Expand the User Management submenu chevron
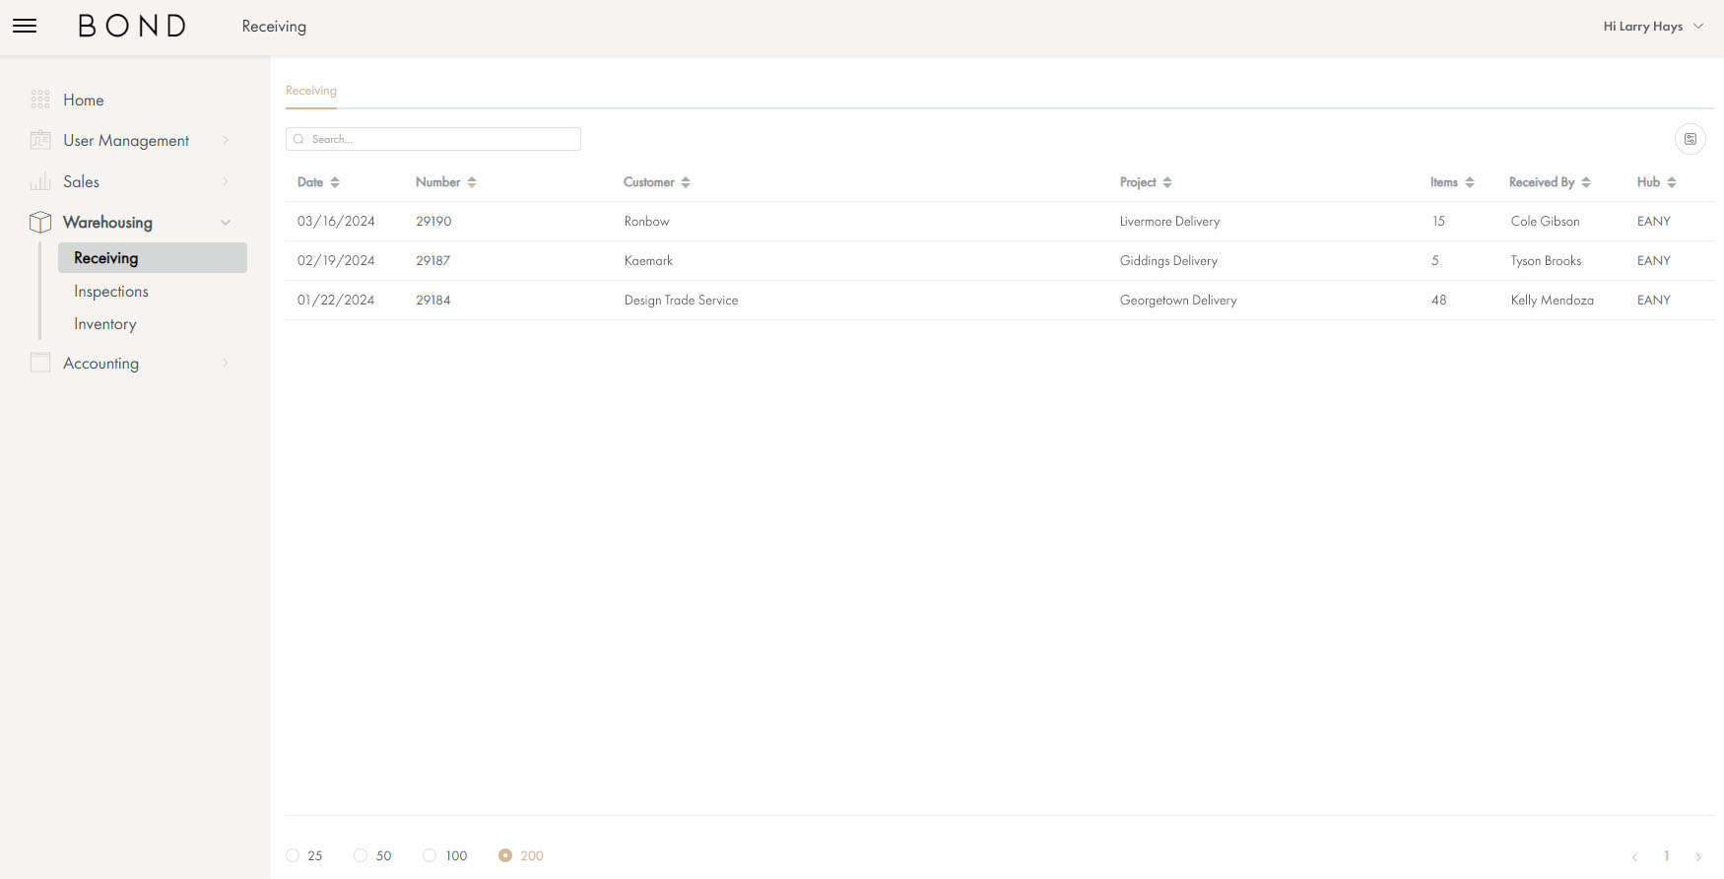The height and width of the screenshot is (879, 1724). click(x=226, y=140)
